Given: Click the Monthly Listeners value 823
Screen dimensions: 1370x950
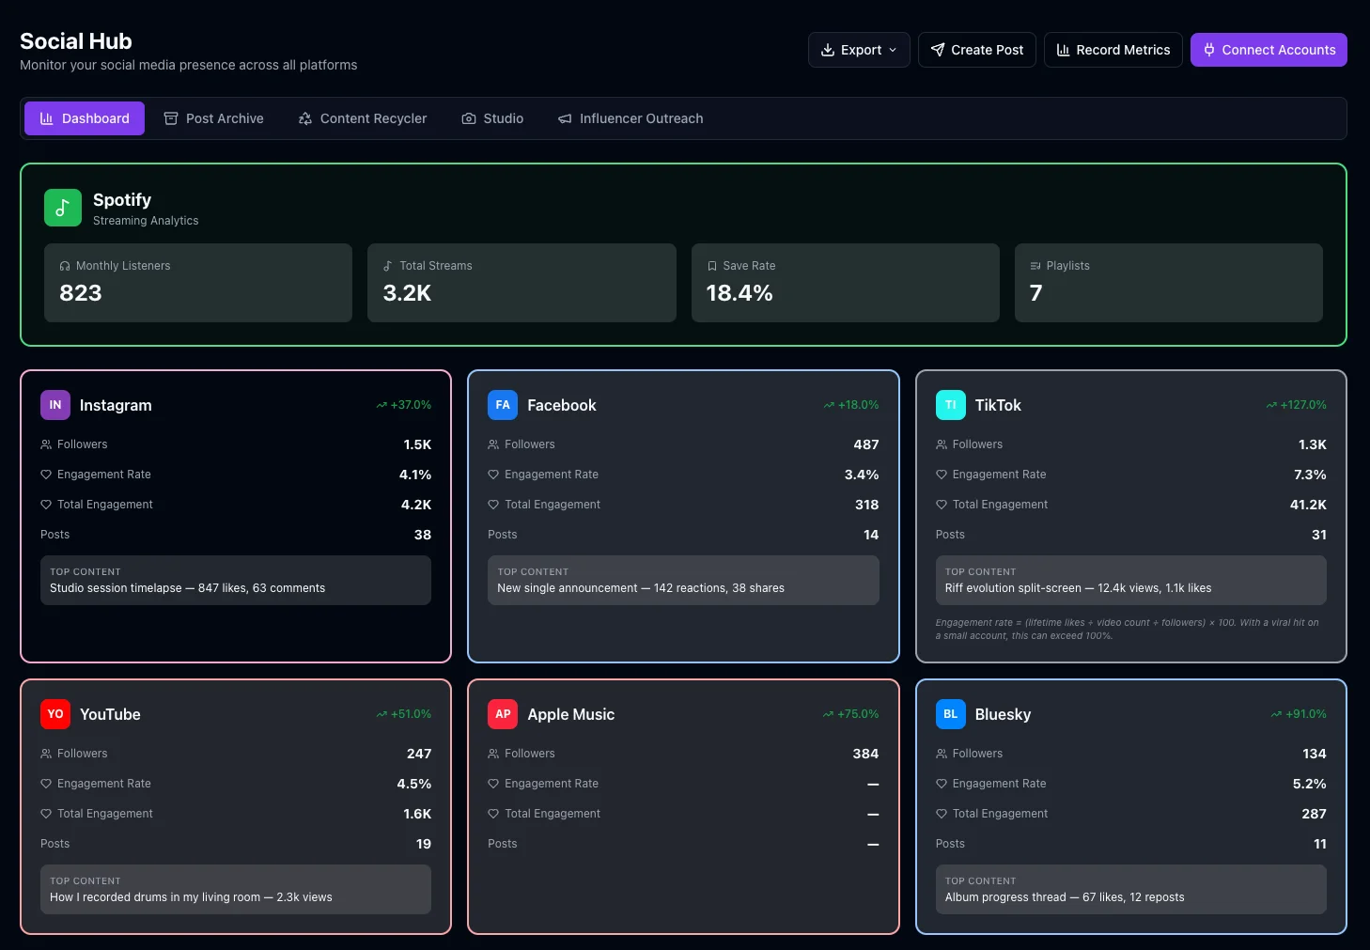Looking at the screenshot, I should tap(81, 293).
